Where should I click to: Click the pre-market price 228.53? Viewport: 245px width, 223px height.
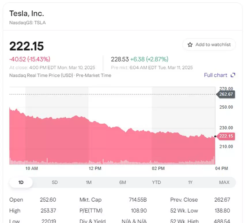(x=120, y=59)
